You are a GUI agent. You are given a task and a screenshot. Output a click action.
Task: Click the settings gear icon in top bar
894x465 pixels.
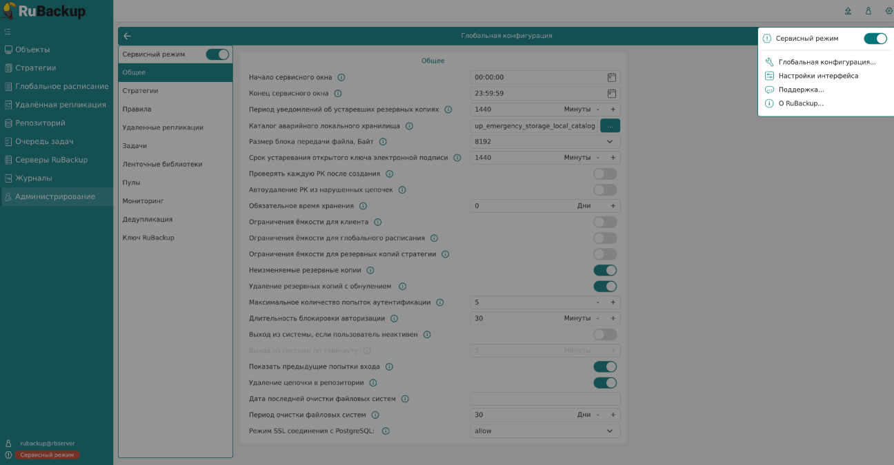[x=888, y=11]
